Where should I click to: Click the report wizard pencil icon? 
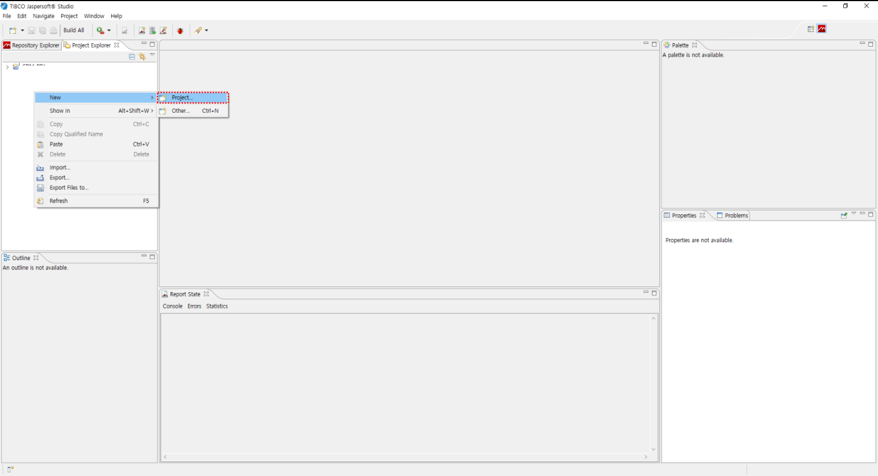(163, 30)
